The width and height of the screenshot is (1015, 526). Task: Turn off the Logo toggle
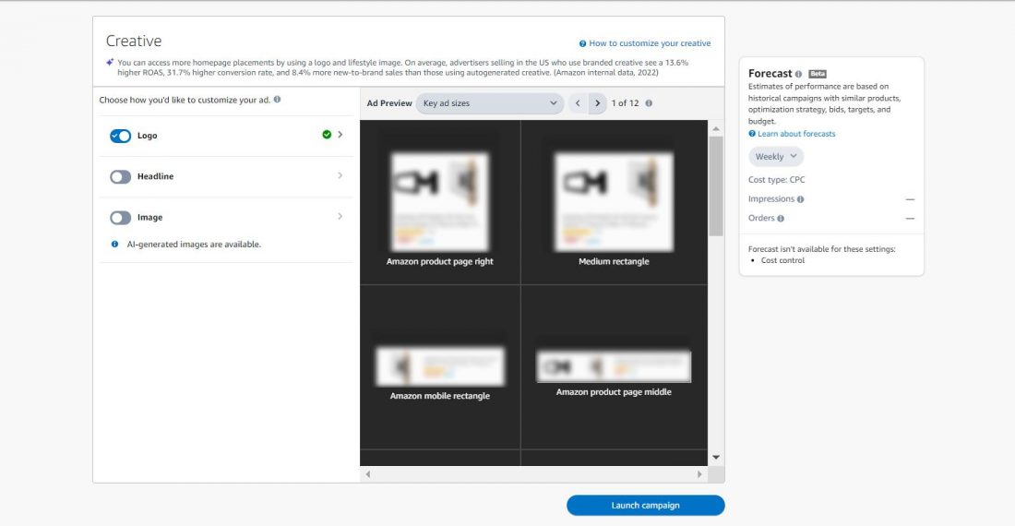[x=120, y=136]
